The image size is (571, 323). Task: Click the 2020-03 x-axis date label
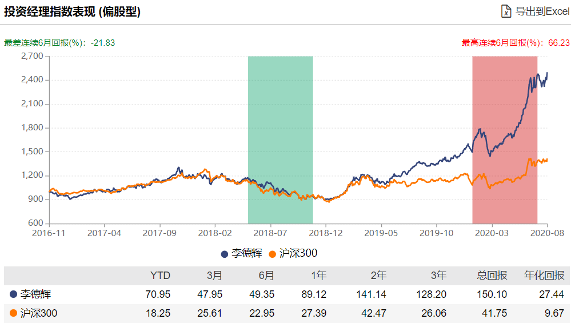click(492, 233)
